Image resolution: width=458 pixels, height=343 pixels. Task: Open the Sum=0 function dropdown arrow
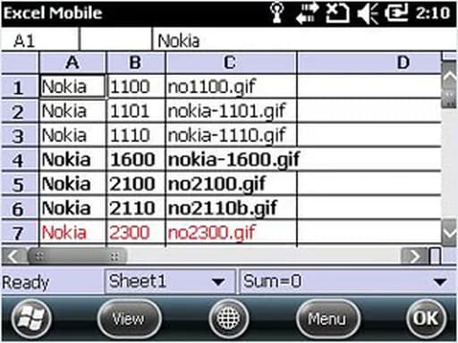(x=440, y=281)
